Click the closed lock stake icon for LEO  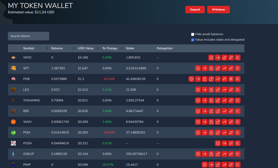211,89
